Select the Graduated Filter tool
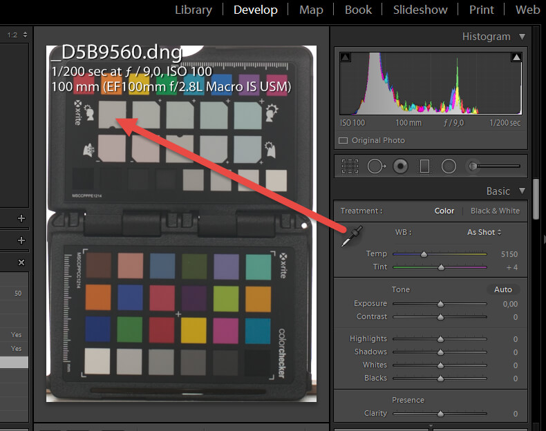Image resolution: width=546 pixels, height=431 pixels. tap(424, 166)
